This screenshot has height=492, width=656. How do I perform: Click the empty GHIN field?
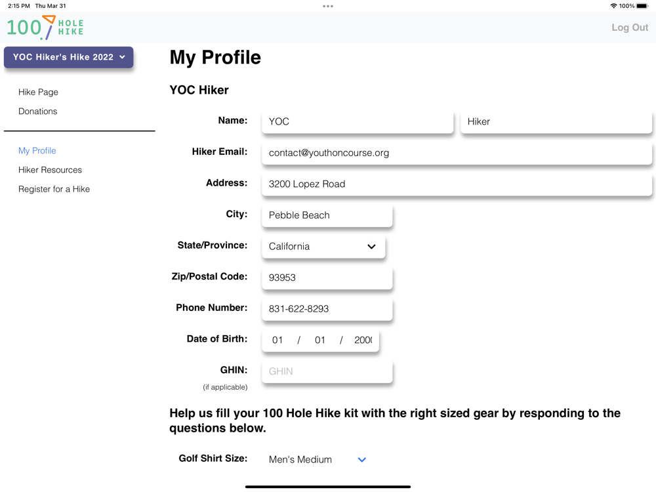[x=327, y=371]
